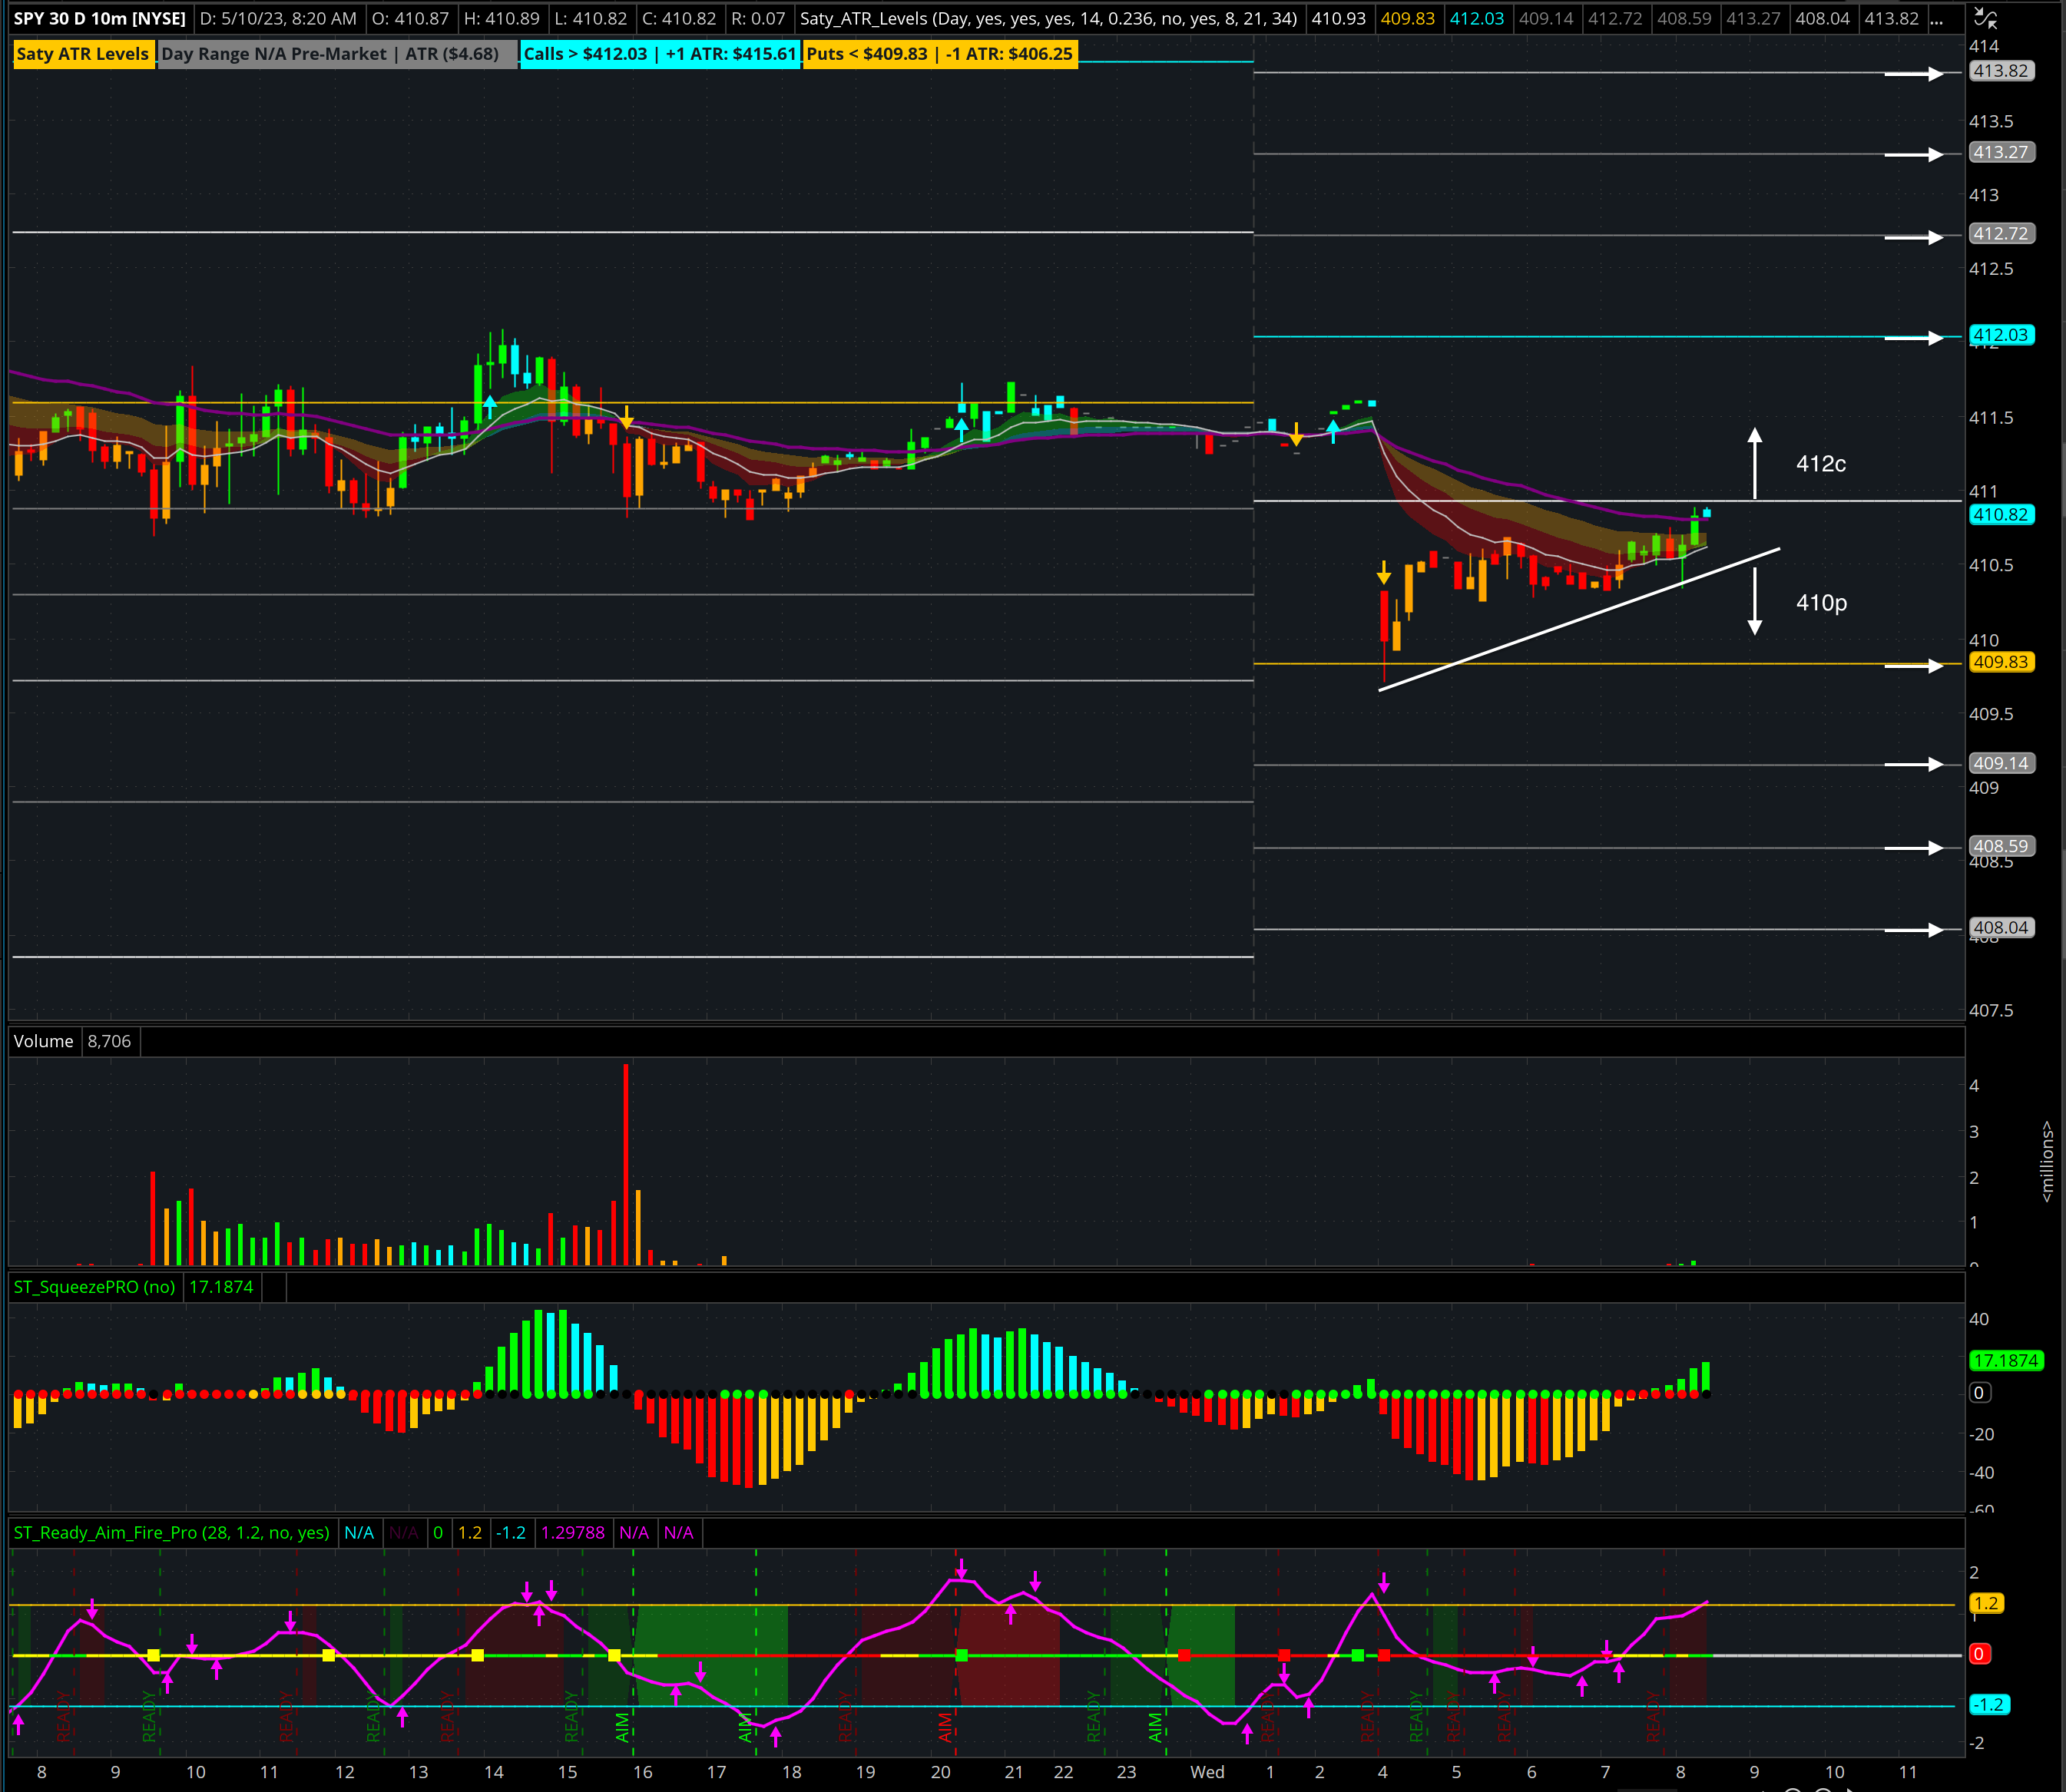Click the white down arrow beside 410p
The width and height of the screenshot is (2066, 1792).
[x=1754, y=601]
